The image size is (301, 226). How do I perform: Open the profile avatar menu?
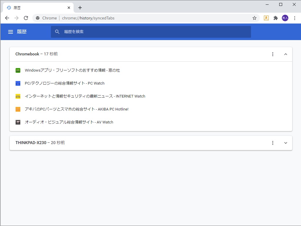[x=285, y=18]
